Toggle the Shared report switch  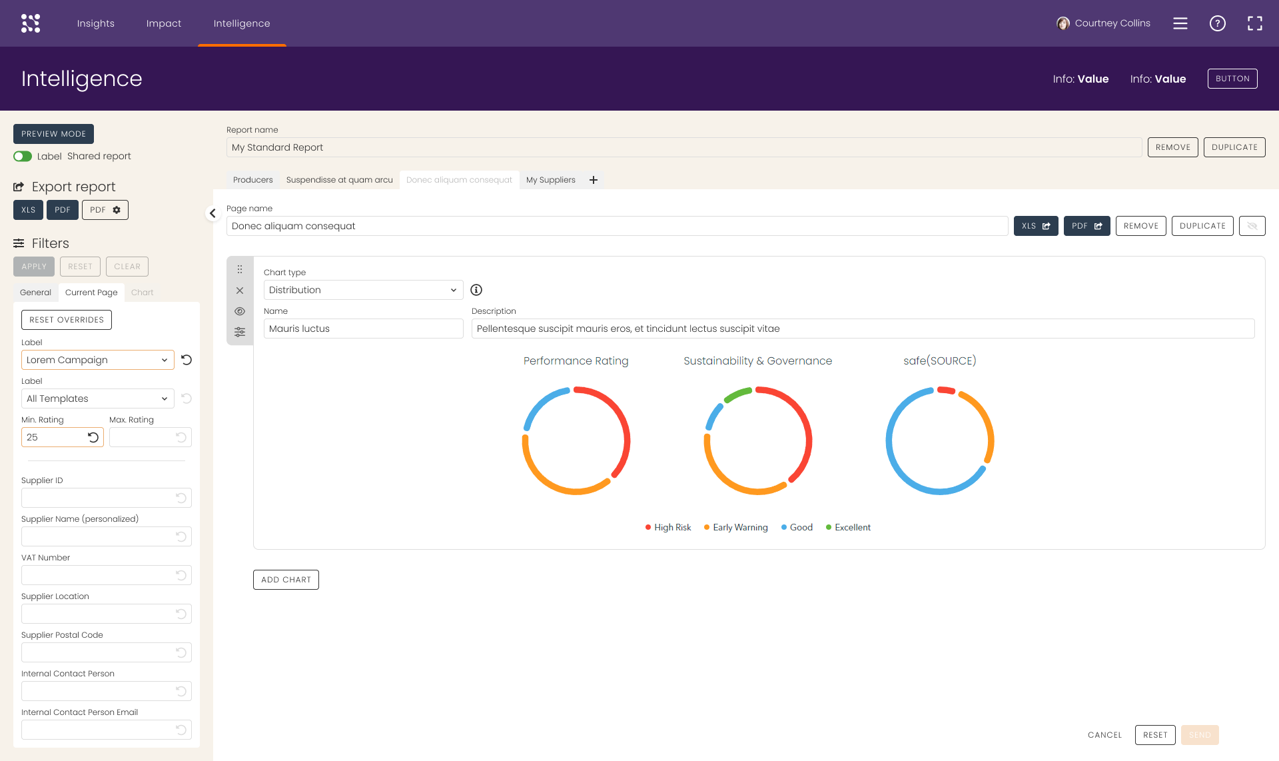(23, 156)
